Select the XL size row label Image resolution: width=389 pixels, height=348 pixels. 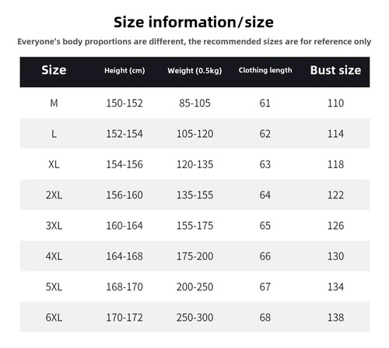click(x=54, y=164)
